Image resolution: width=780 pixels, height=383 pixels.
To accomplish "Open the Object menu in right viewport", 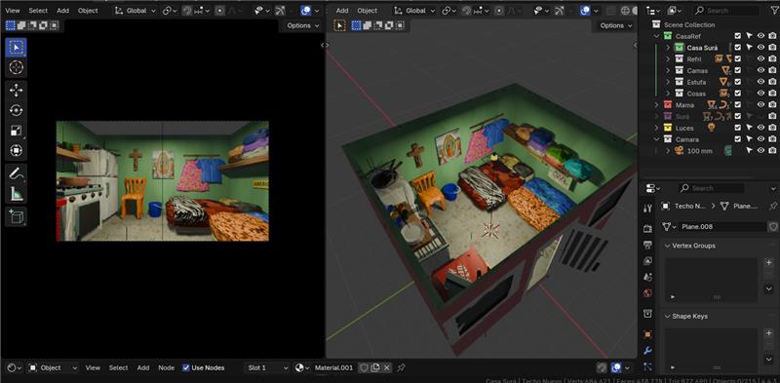I will 368,11.
